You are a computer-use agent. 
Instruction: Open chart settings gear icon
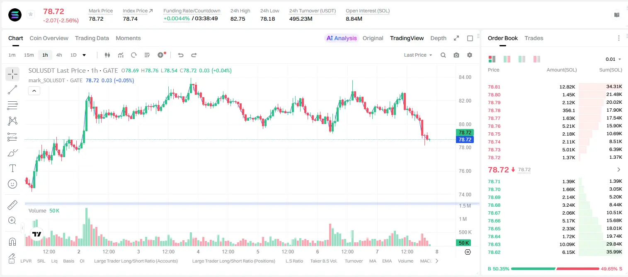[470, 55]
